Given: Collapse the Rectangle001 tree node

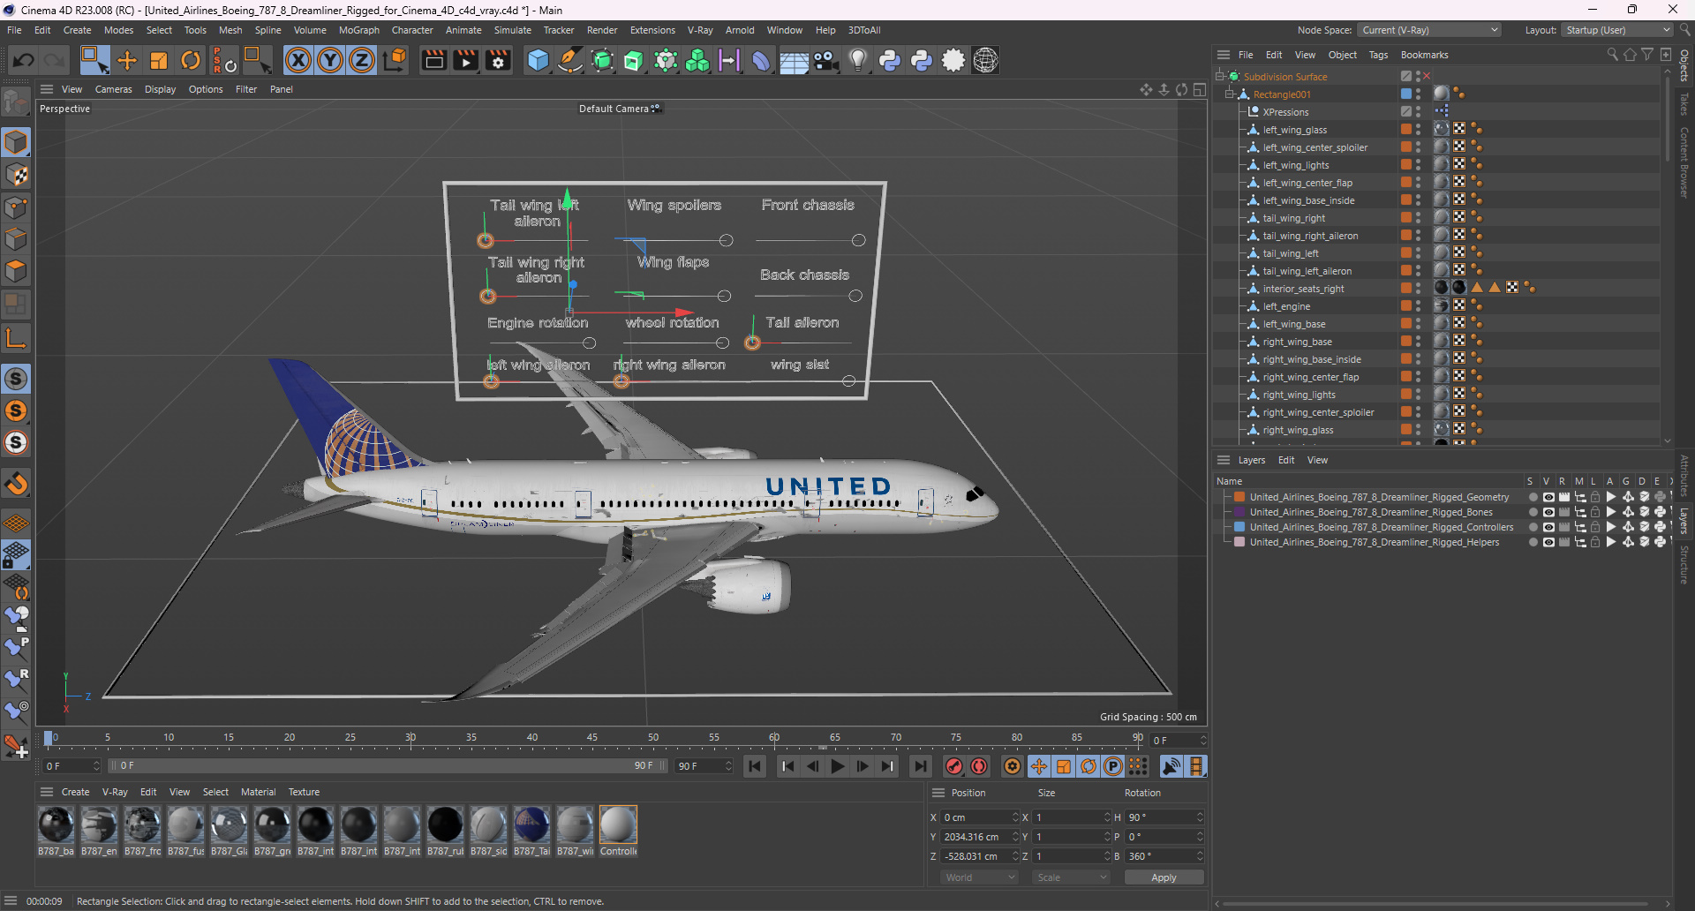Looking at the screenshot, I should [x=1230, y=94].
